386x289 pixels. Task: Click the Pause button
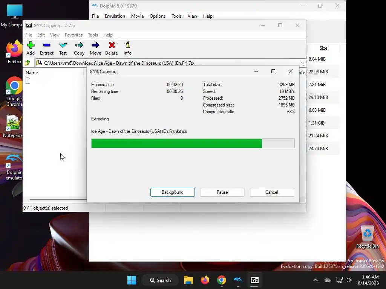[x=222, y=192]
